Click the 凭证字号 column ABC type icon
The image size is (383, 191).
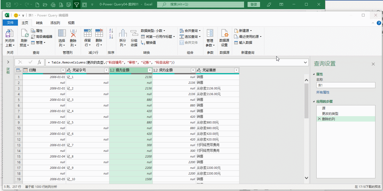click(69, 70)
